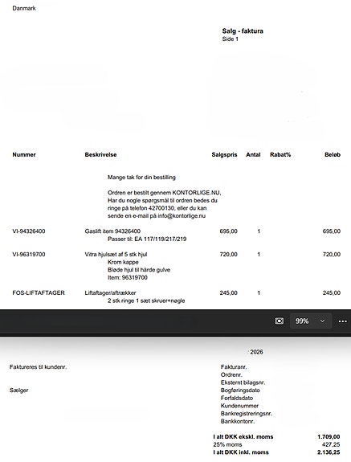
Task: Click item number FOS-LIFTAFTAGER
Action: pos(39,293)
